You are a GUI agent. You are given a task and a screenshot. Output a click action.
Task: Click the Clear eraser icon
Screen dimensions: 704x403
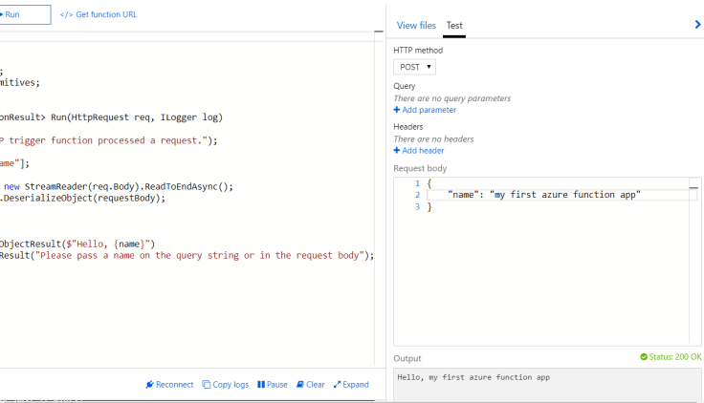point(300,385)
